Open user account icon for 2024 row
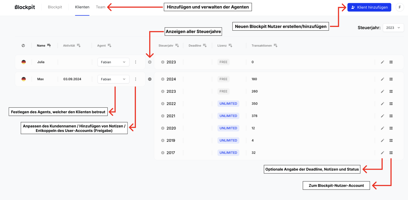 pyautogui.click(x=391, y=79)
